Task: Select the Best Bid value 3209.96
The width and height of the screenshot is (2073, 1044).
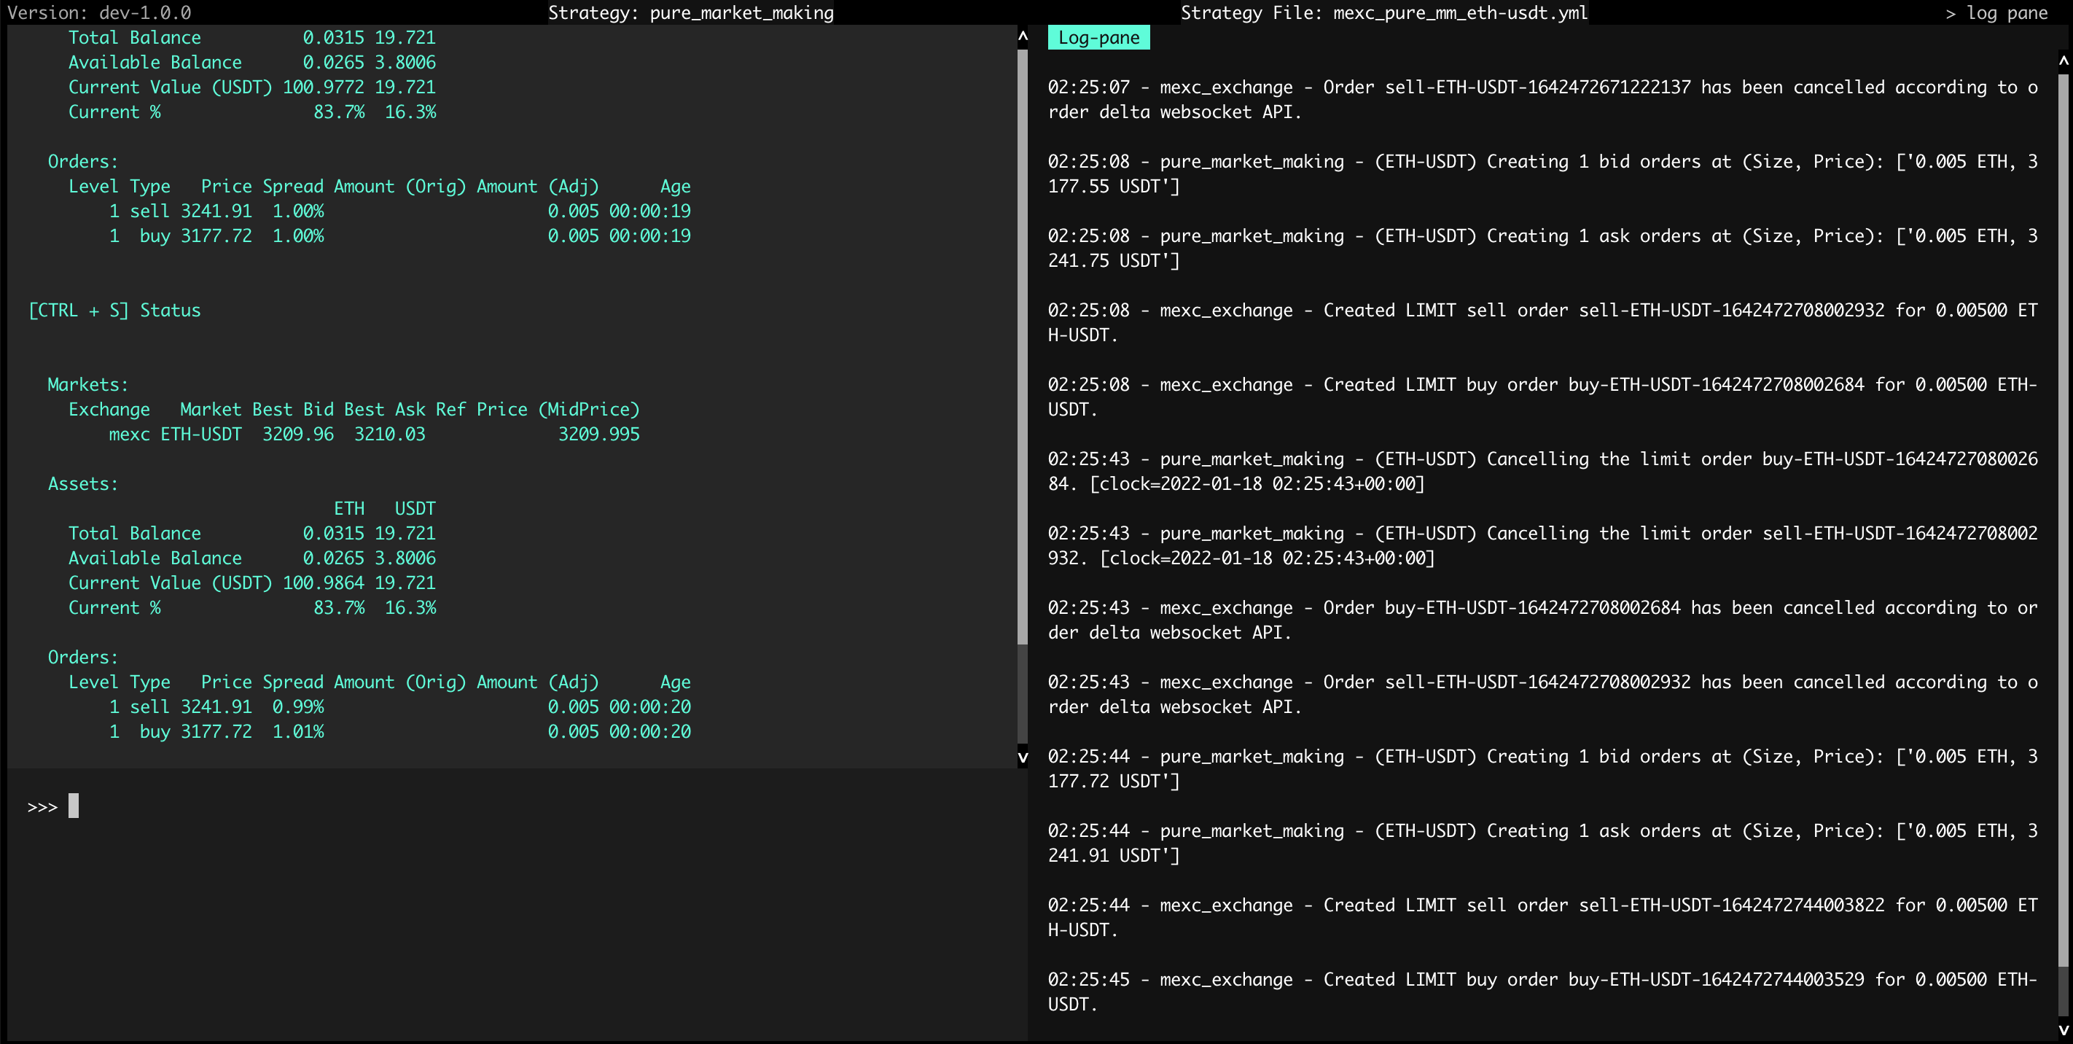Action: point(297,435)
